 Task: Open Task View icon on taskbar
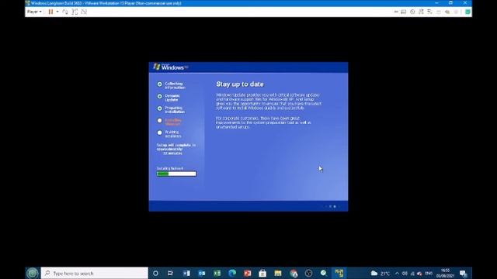pyautogui.click(x=170, y=273)
